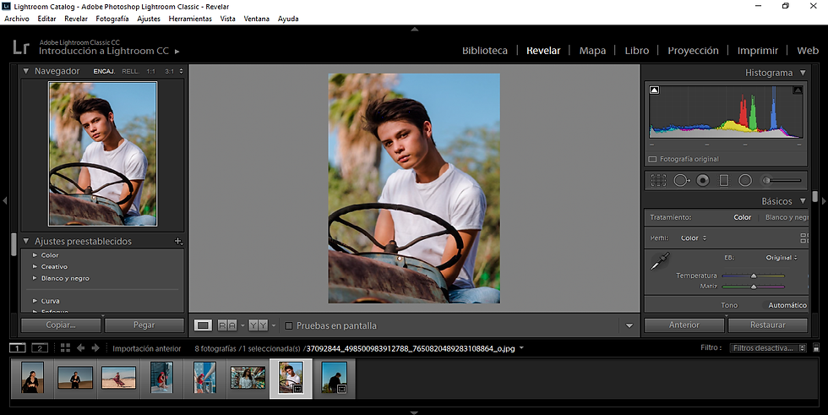Image resolution: width=828 pixels, height=415 pixels.
Task: Hide the left panel group arrow
Action: coord(5,200)
